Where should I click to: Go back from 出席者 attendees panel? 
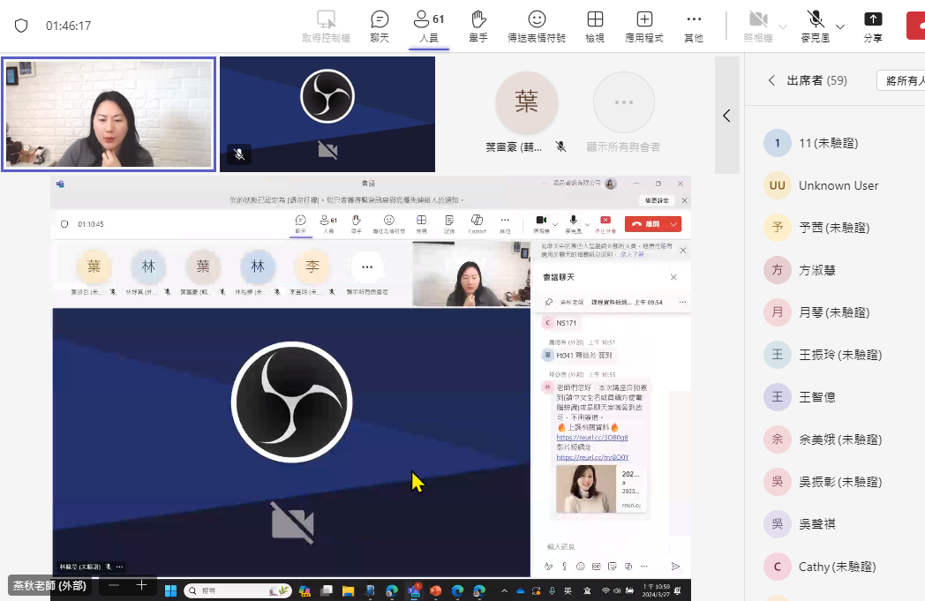[771, 80]
